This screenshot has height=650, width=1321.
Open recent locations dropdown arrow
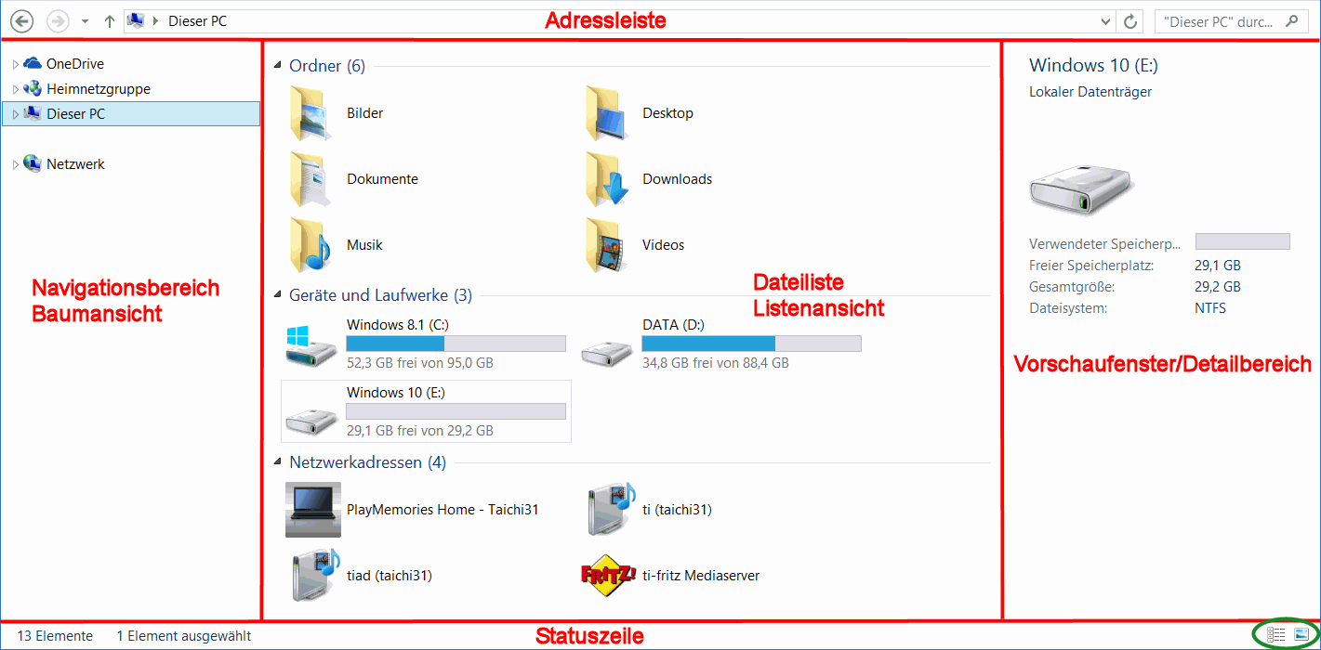tap(85, 21)
